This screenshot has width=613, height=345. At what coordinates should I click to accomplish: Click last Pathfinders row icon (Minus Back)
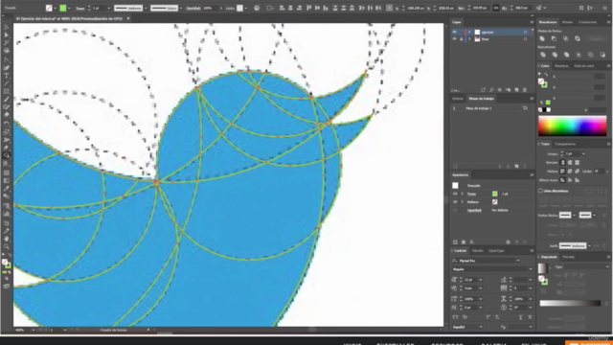point(602,55)
